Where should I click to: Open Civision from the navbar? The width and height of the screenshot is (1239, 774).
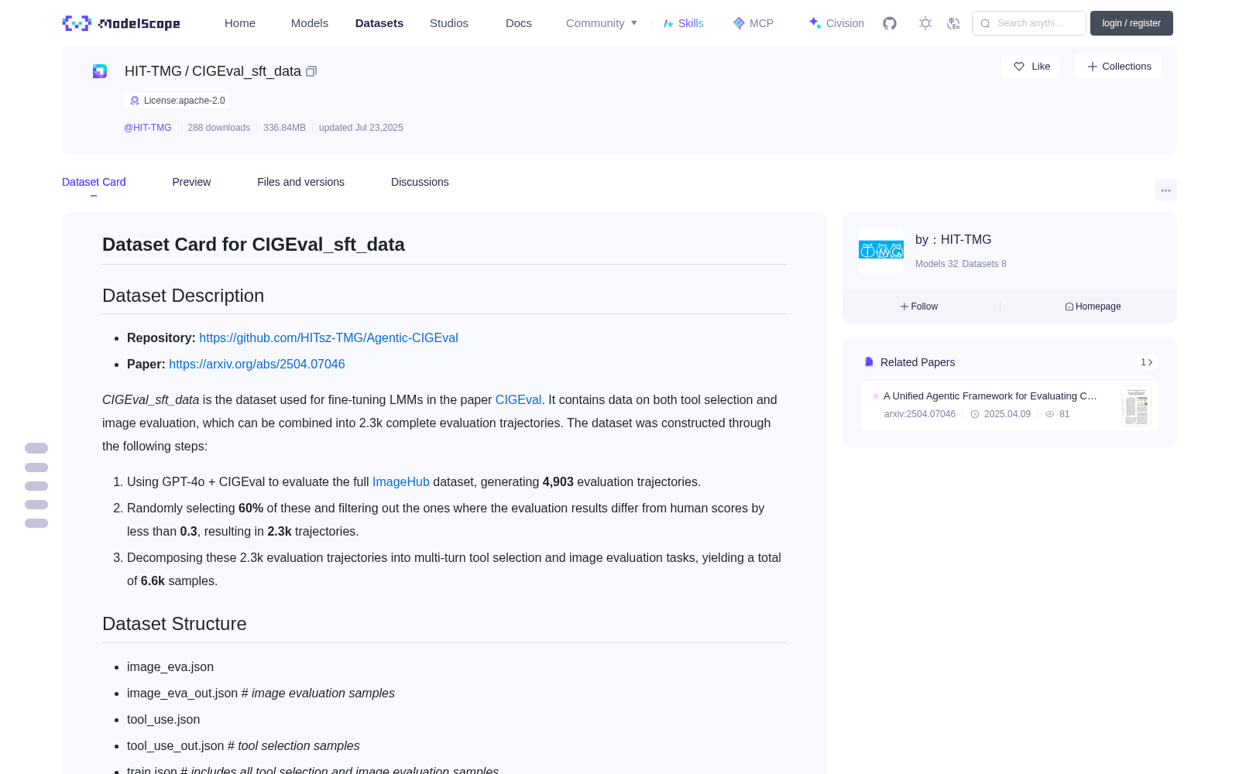point(836,23)
